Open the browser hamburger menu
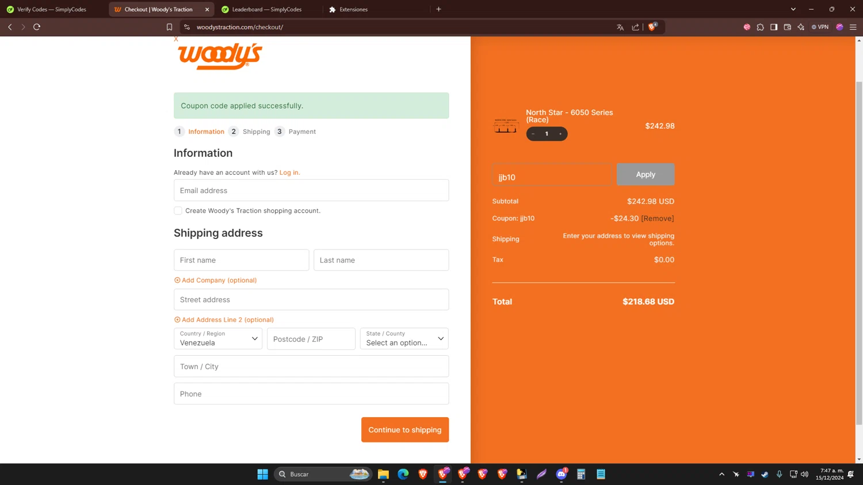The height and width of the screenshot is (485, 863). point(853,27)
